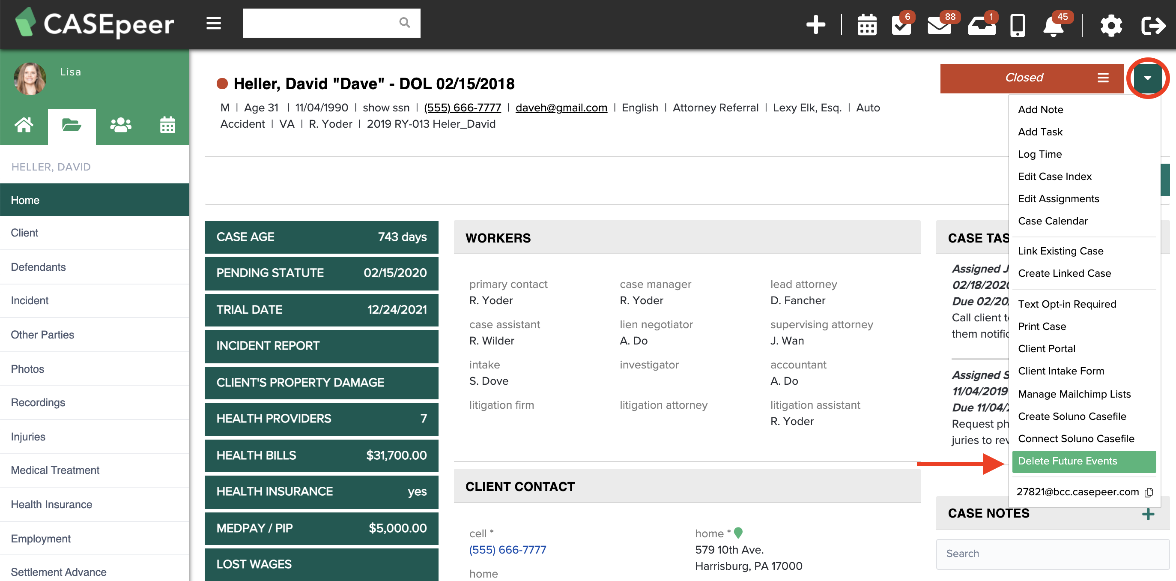Open the Closed status dropdown
This screenshot has height=581, width=1176.
[x=1031, y=78]
